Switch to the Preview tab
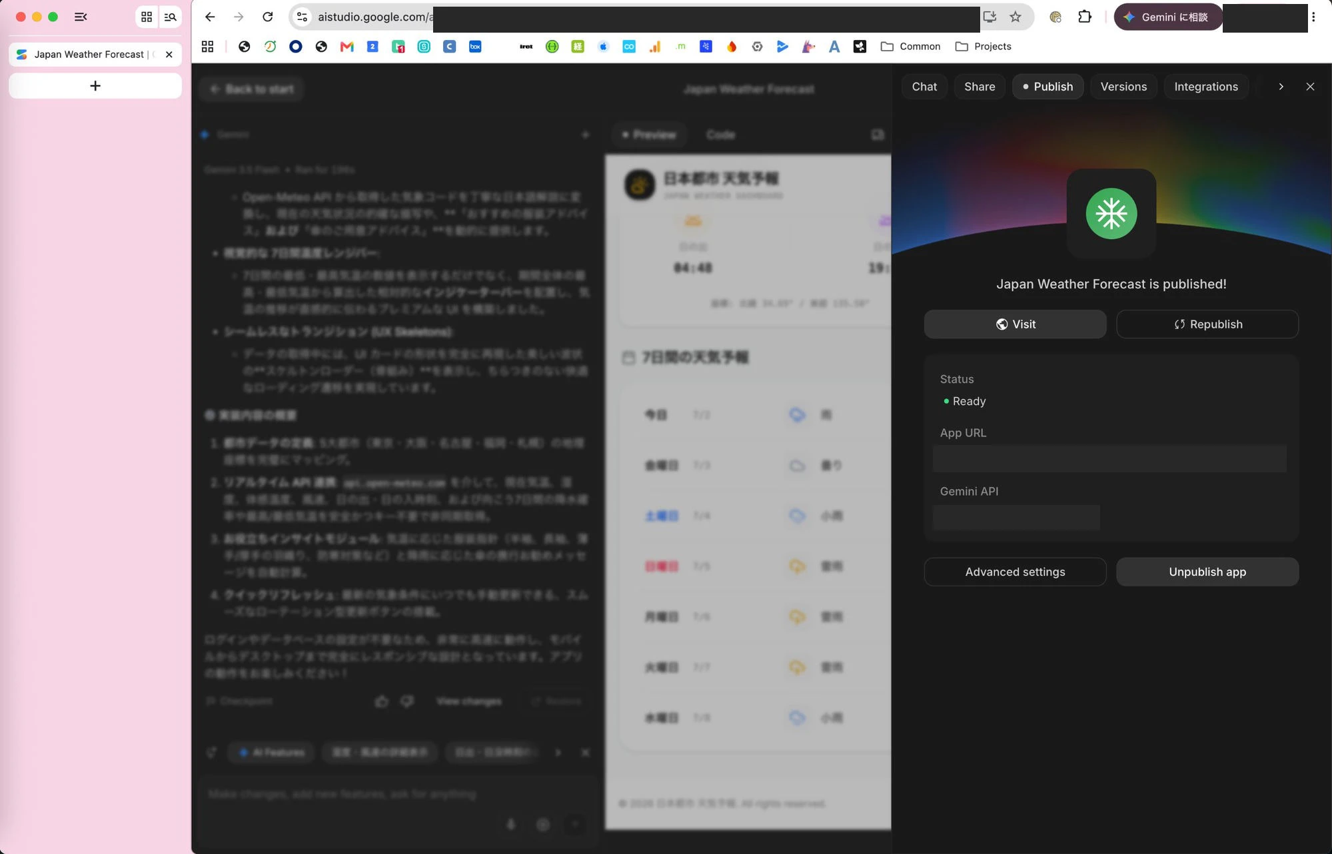 click(648, 135)
